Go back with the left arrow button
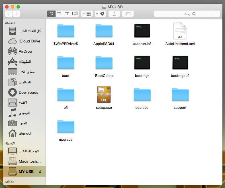 [x=9, y=14]
